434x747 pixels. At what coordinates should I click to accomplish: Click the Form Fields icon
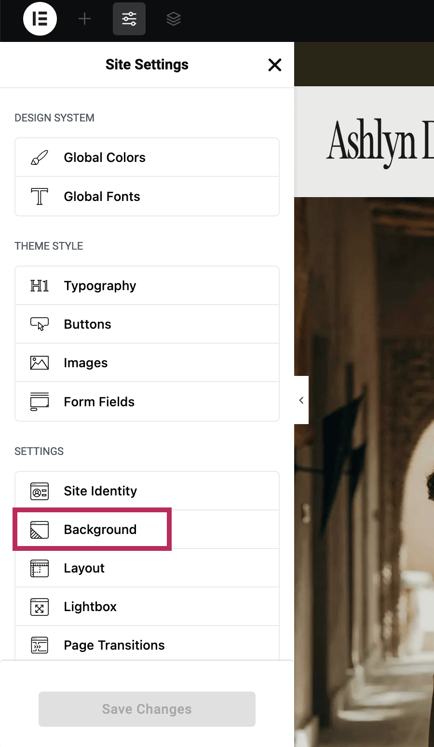[x=40, y=401]
